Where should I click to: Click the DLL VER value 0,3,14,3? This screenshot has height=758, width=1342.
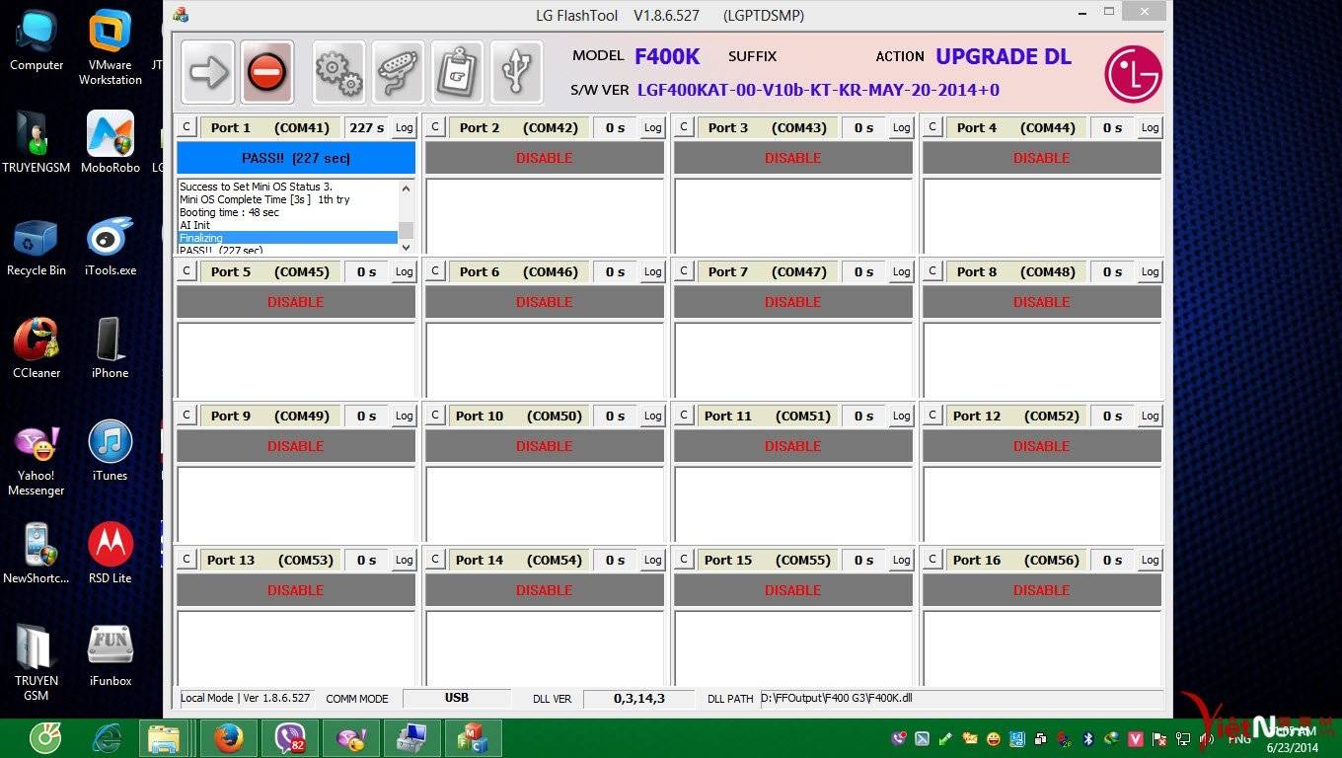click(x=639, y=698)
